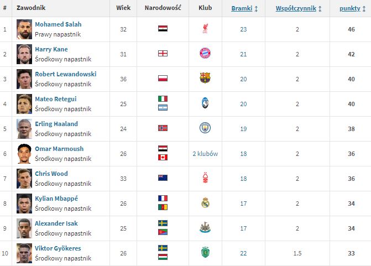371x266 pixels.
Task: Click the Manchester City club crest
Action: [x=205, y=128]
